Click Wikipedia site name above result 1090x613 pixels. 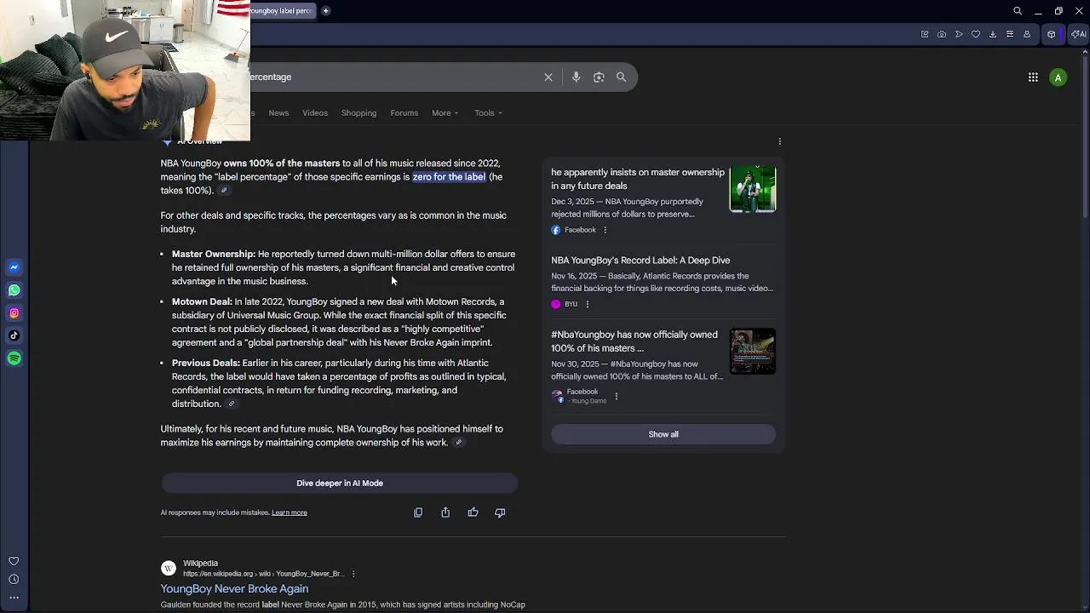[x=200, y=564]
